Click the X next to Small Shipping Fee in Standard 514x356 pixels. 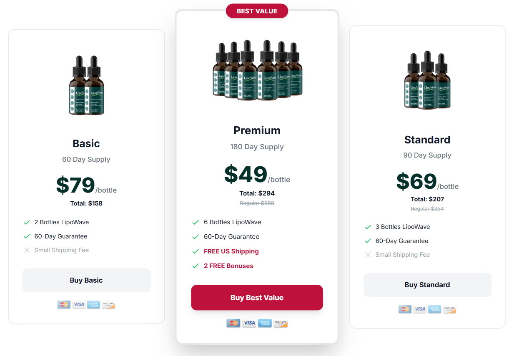368,254
